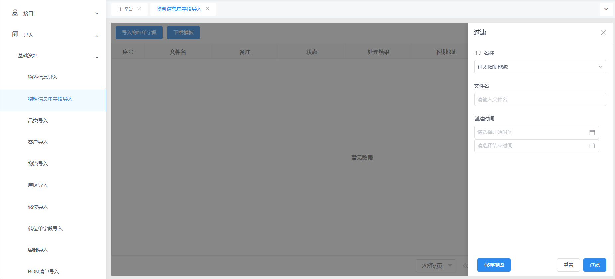Viewport: 615px width, 279px height.
Task: Click the 处理结果 column header
Action: point(378,52)
